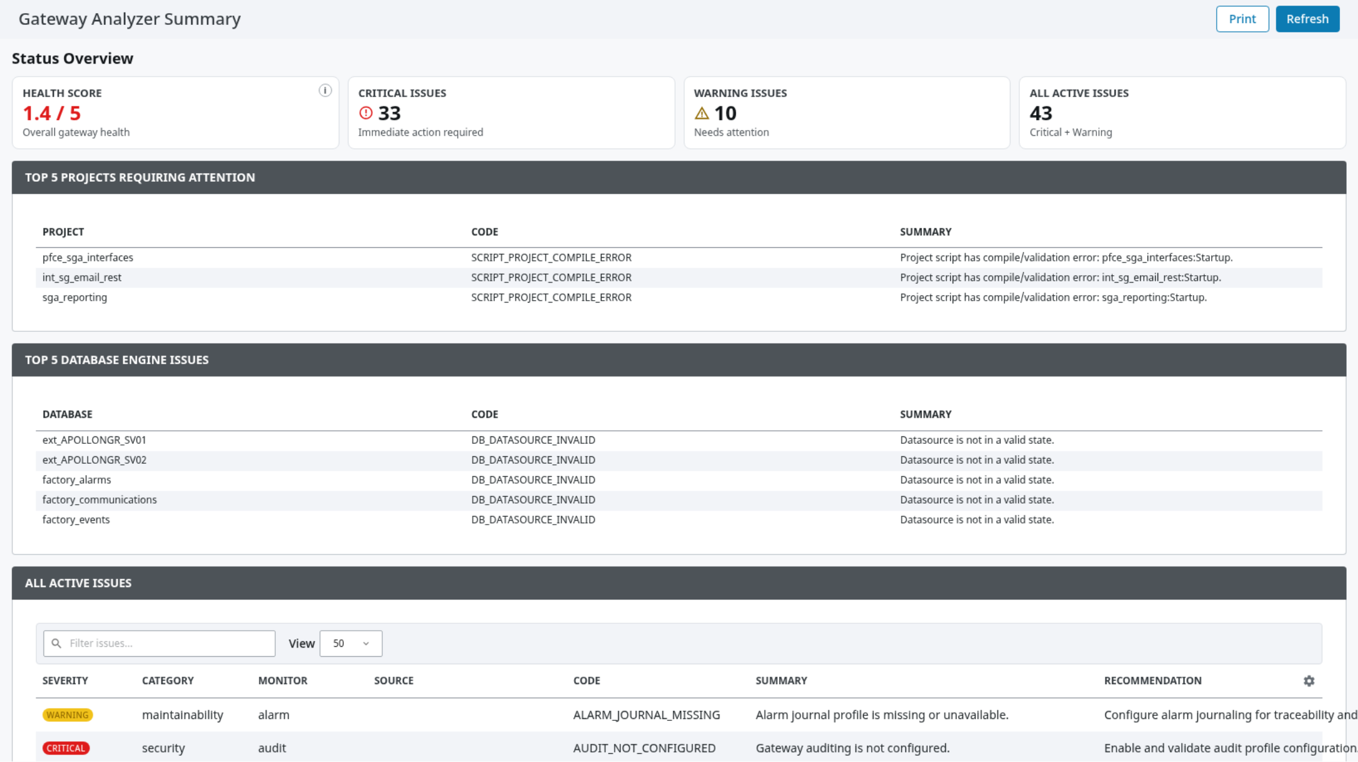Click the warning issues count 10
The image size is (1358, 762).
click(x=725, y=113)
